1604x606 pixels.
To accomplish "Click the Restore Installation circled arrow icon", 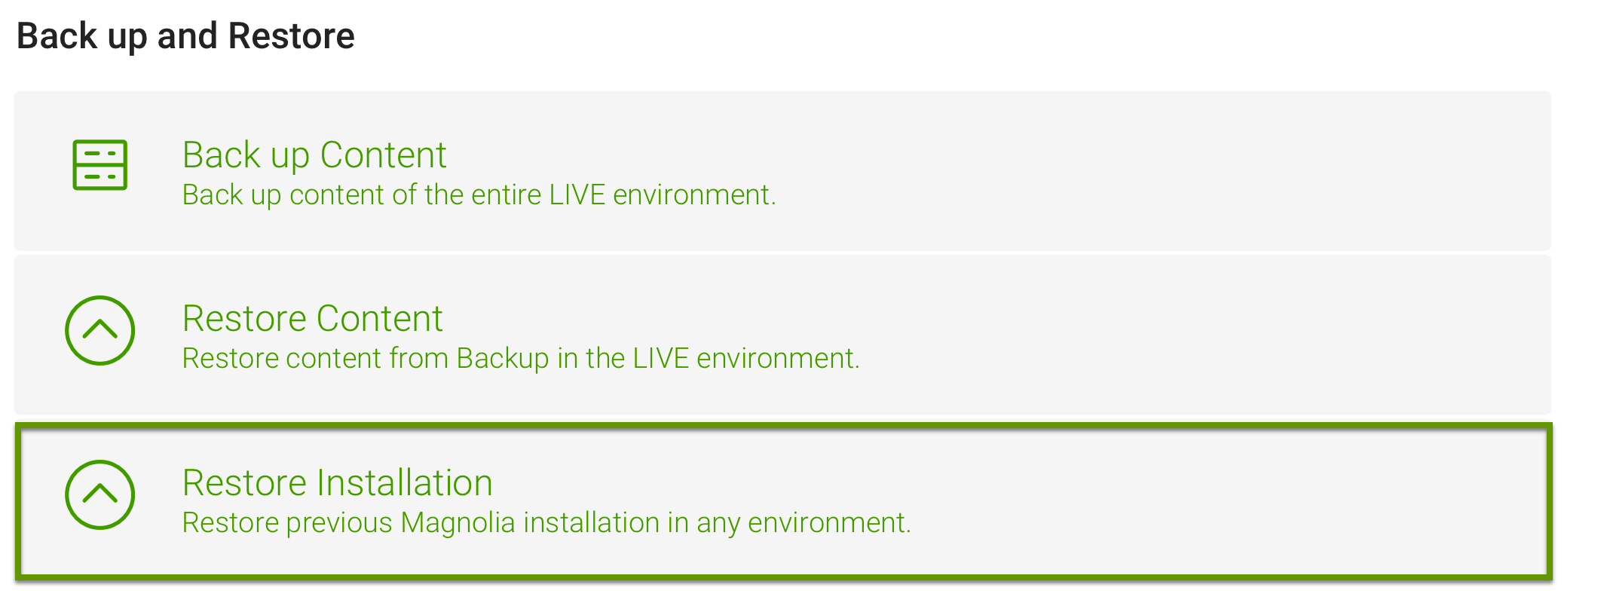I will (x=99, y=494).
